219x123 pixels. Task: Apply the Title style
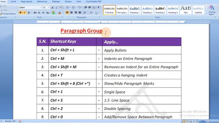(185, 10)
